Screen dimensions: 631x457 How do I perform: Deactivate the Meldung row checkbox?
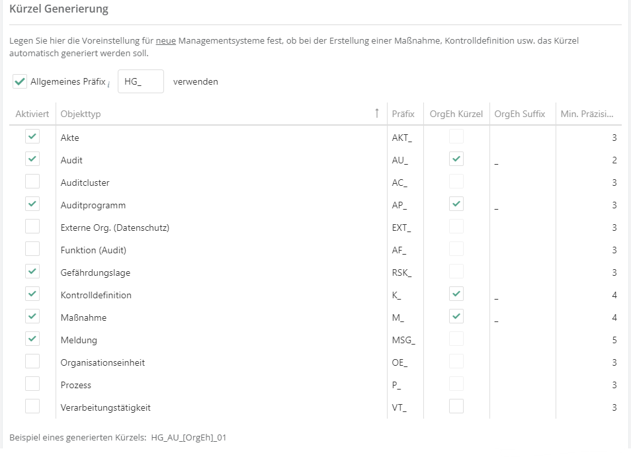click(32, 339)
